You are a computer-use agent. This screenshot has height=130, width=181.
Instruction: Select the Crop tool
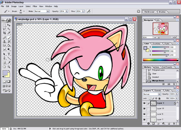[4, 33]
